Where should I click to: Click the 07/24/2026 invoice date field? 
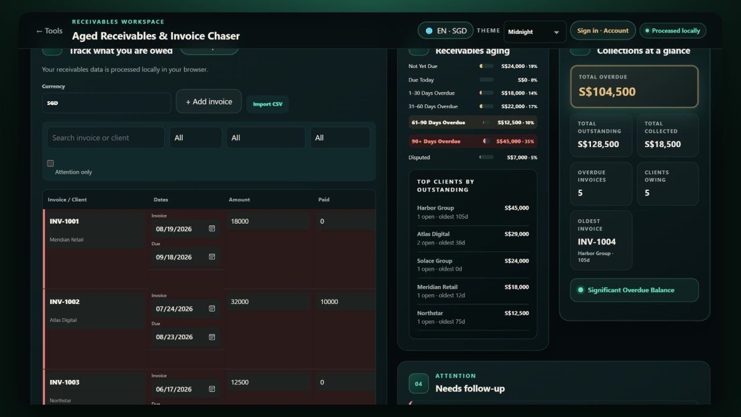click(x=185, y=309)
